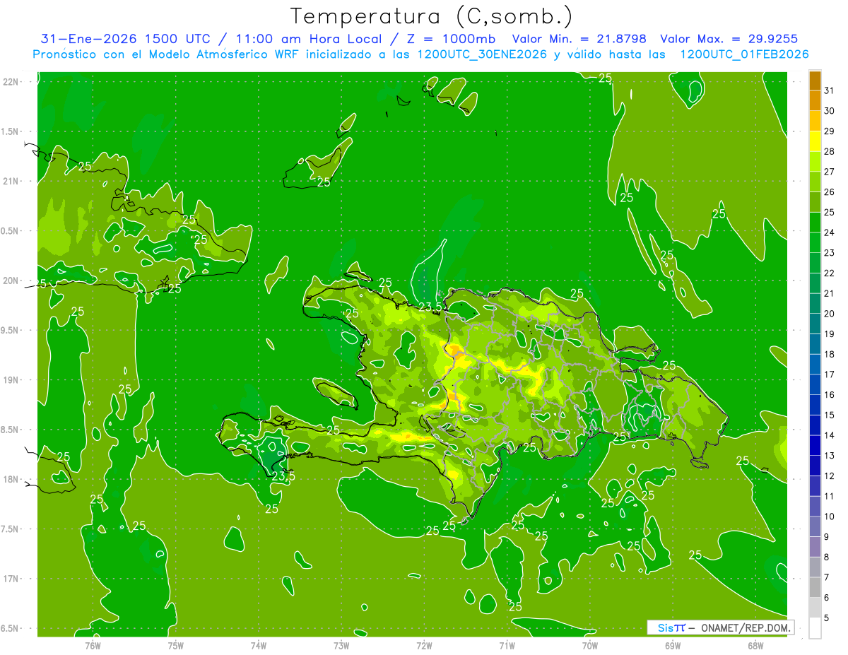Click the '68W' longitude axis label

coord(755,645)
